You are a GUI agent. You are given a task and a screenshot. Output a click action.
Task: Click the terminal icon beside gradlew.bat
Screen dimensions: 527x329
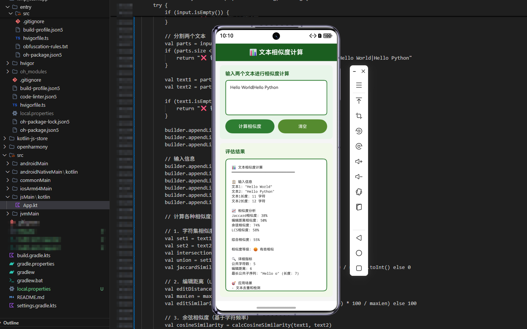(12, 280)
